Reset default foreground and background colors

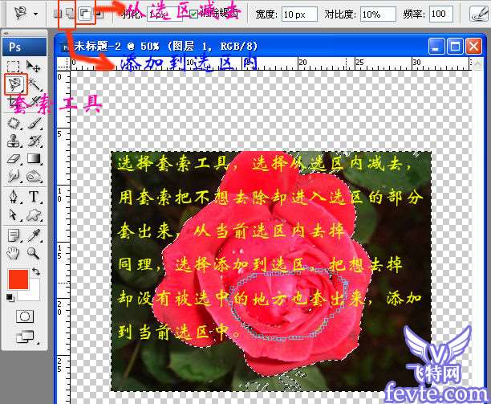click(x=10, y=297)
